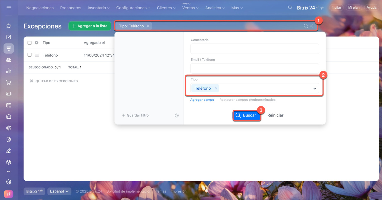Expand the Analítica menu
382x200 pixels.
click(215, 8)
